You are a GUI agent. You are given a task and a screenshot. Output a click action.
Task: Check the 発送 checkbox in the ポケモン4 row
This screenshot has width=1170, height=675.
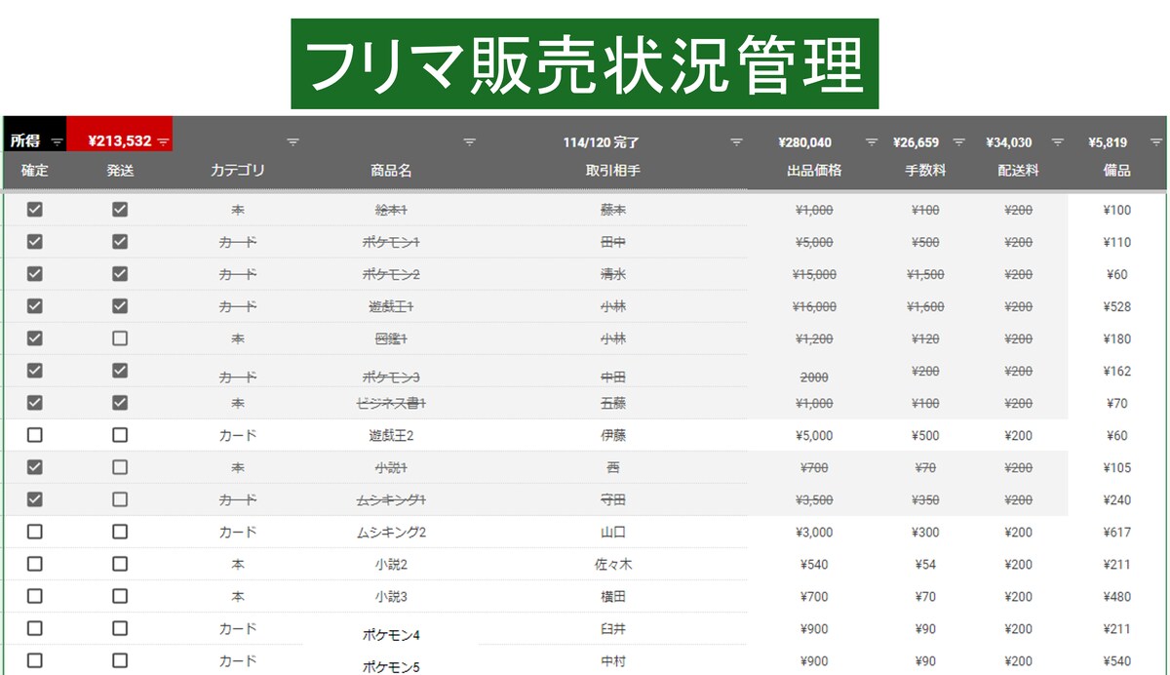pos(120,628)
